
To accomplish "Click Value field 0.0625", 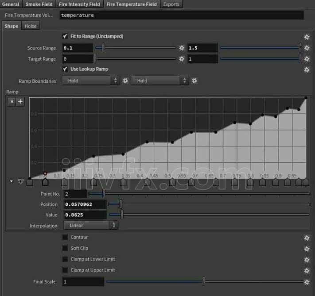I will tap(85, 215).
